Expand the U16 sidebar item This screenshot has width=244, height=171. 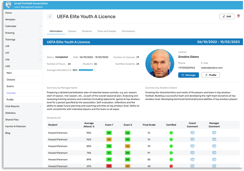(40, 60)
